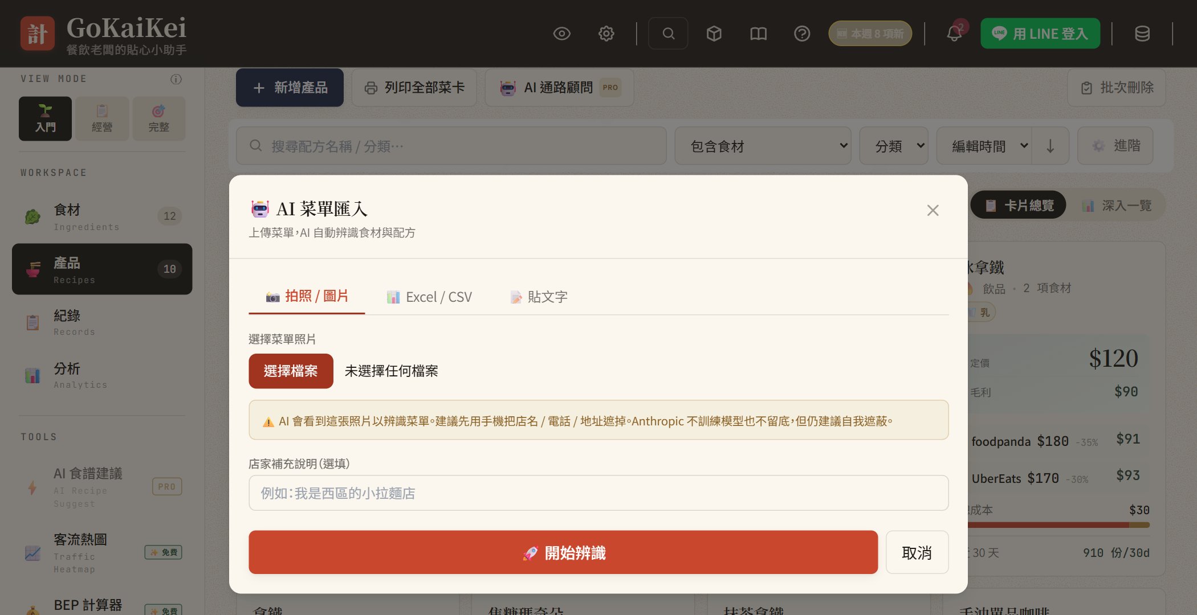
Task: Focus the 搜尋配方名稱 search field
Action: 451,146
